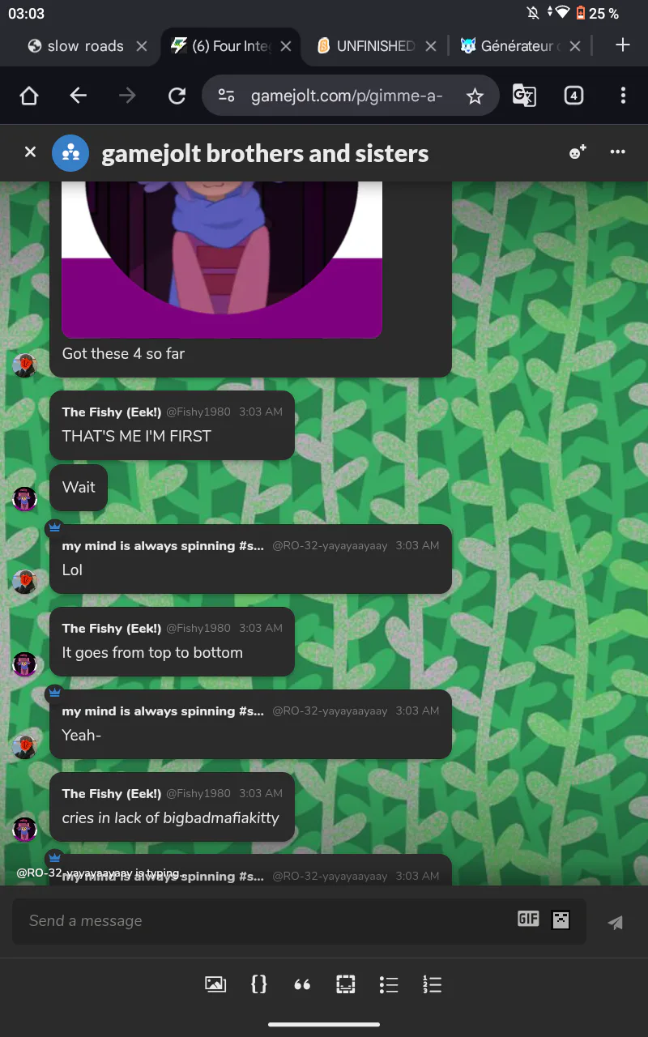Screen dimensions: 648x1037
Task: Open the chat options three-dot menu
Action: tap(618, 151)
